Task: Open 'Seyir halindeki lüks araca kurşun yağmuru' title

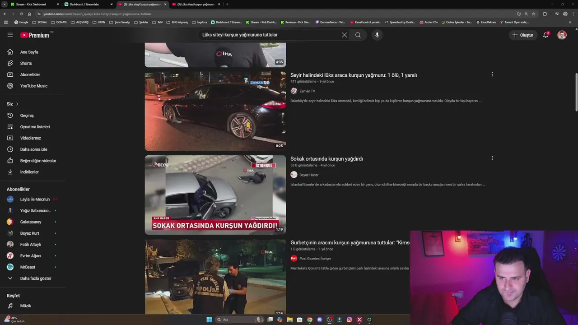Action: click(354, 75)
